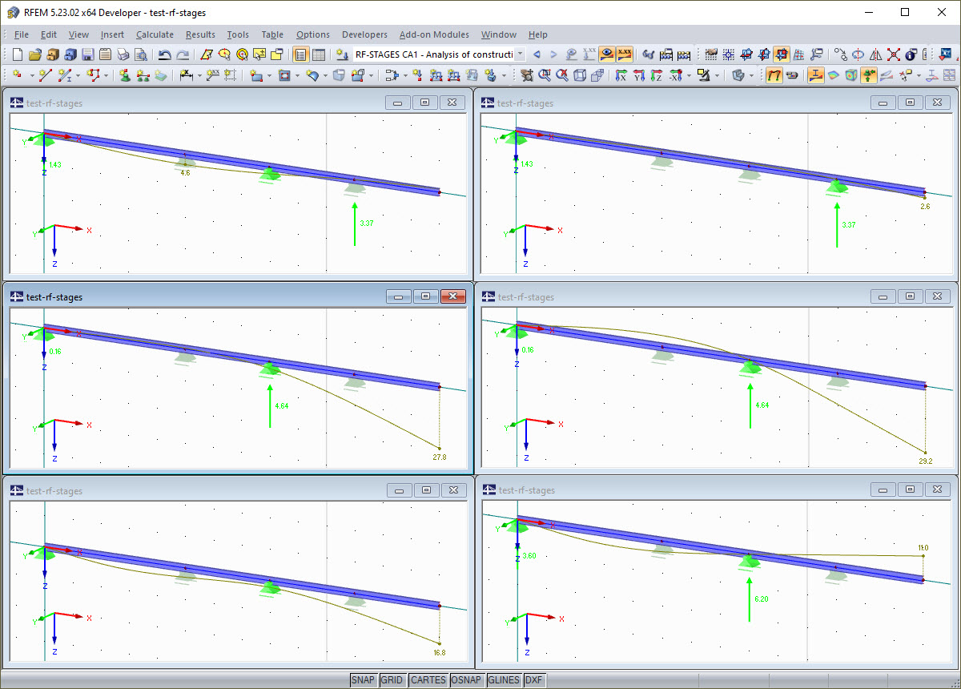Save the current model
Screen dimensions: 961x689
[86, 54]
